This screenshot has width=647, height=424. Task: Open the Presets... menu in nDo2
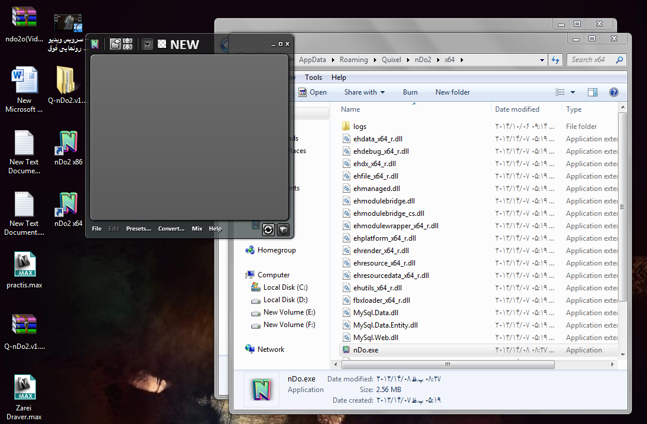tap(139, 229)
